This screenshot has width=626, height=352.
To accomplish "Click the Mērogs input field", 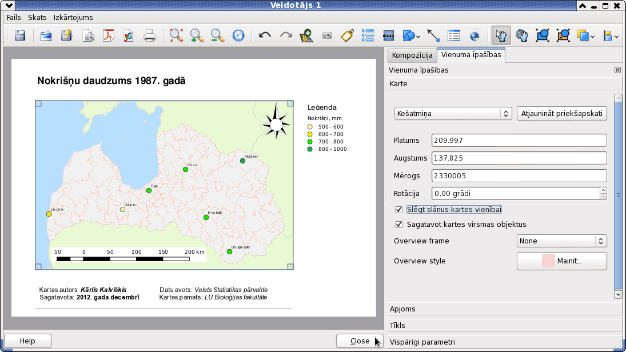I will [x=519, y=175].
